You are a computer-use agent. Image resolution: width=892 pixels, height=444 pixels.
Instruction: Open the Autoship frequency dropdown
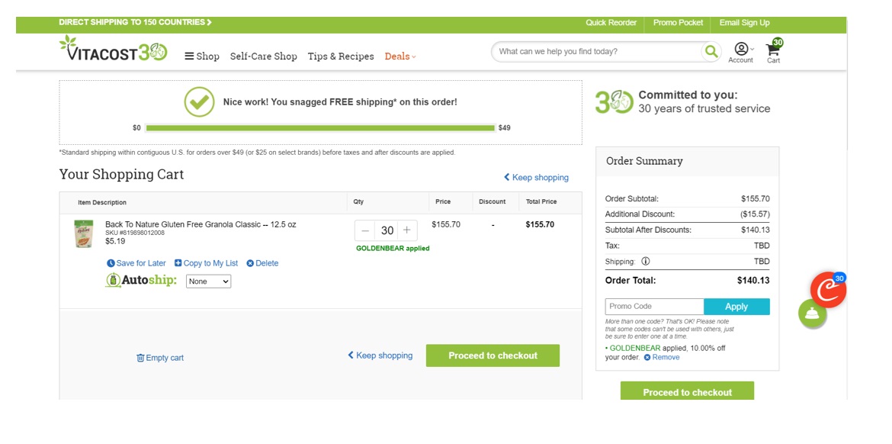pos(209,282)
